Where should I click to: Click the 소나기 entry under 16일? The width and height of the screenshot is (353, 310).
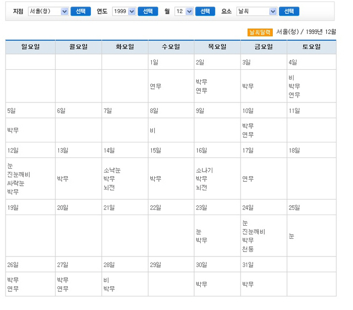pos(204,170)
